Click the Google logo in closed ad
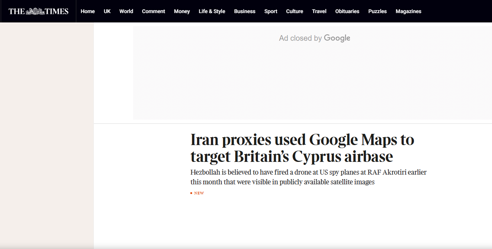 click(337, 38)
